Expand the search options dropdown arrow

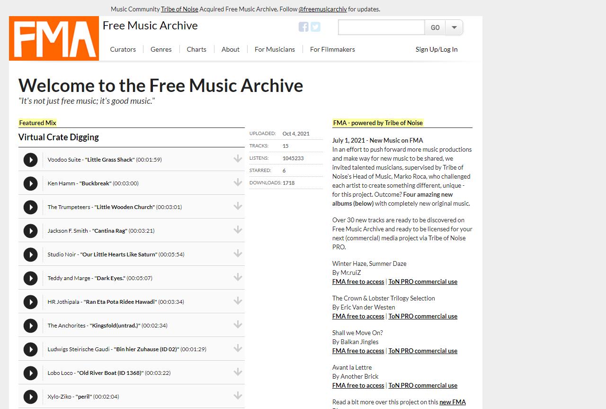tap(454, 27)
